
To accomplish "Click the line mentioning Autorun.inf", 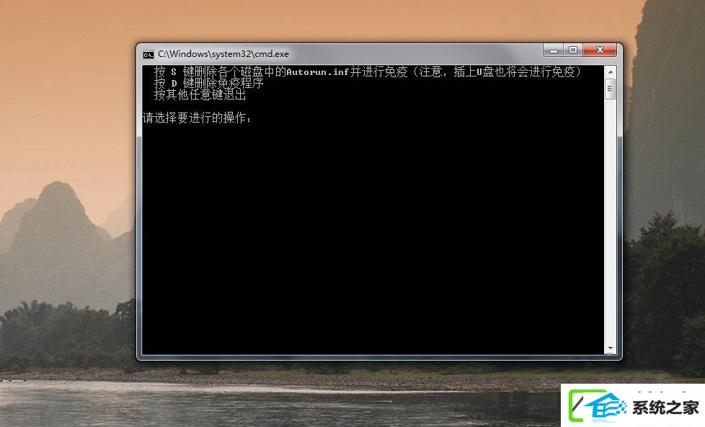I will pyautogui.click(x=368, y=71).
